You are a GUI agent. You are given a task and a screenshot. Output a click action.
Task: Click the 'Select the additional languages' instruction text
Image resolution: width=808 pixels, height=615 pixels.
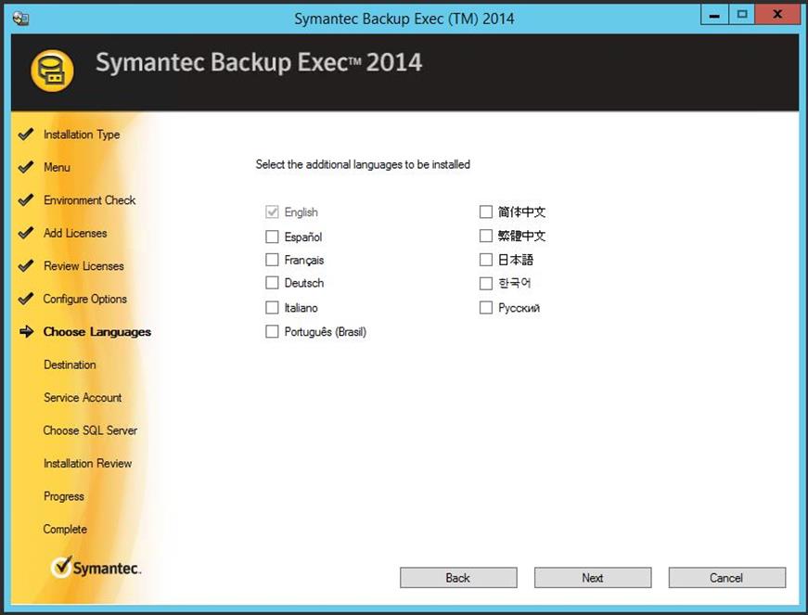click(x=363, y=164)
